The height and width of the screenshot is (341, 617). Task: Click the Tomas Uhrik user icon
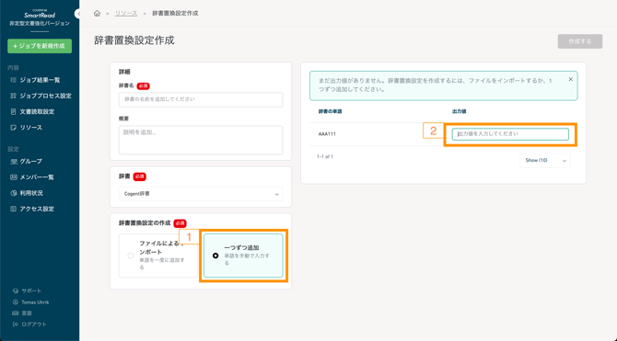coord(16,302)
